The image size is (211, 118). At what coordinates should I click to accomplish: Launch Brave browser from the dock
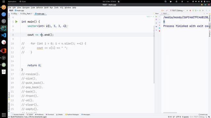tap(4, 7)
